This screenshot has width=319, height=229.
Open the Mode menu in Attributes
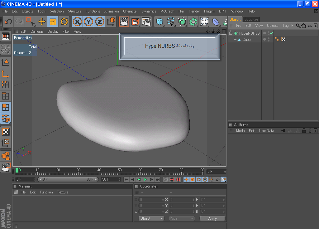click(240, 131)
